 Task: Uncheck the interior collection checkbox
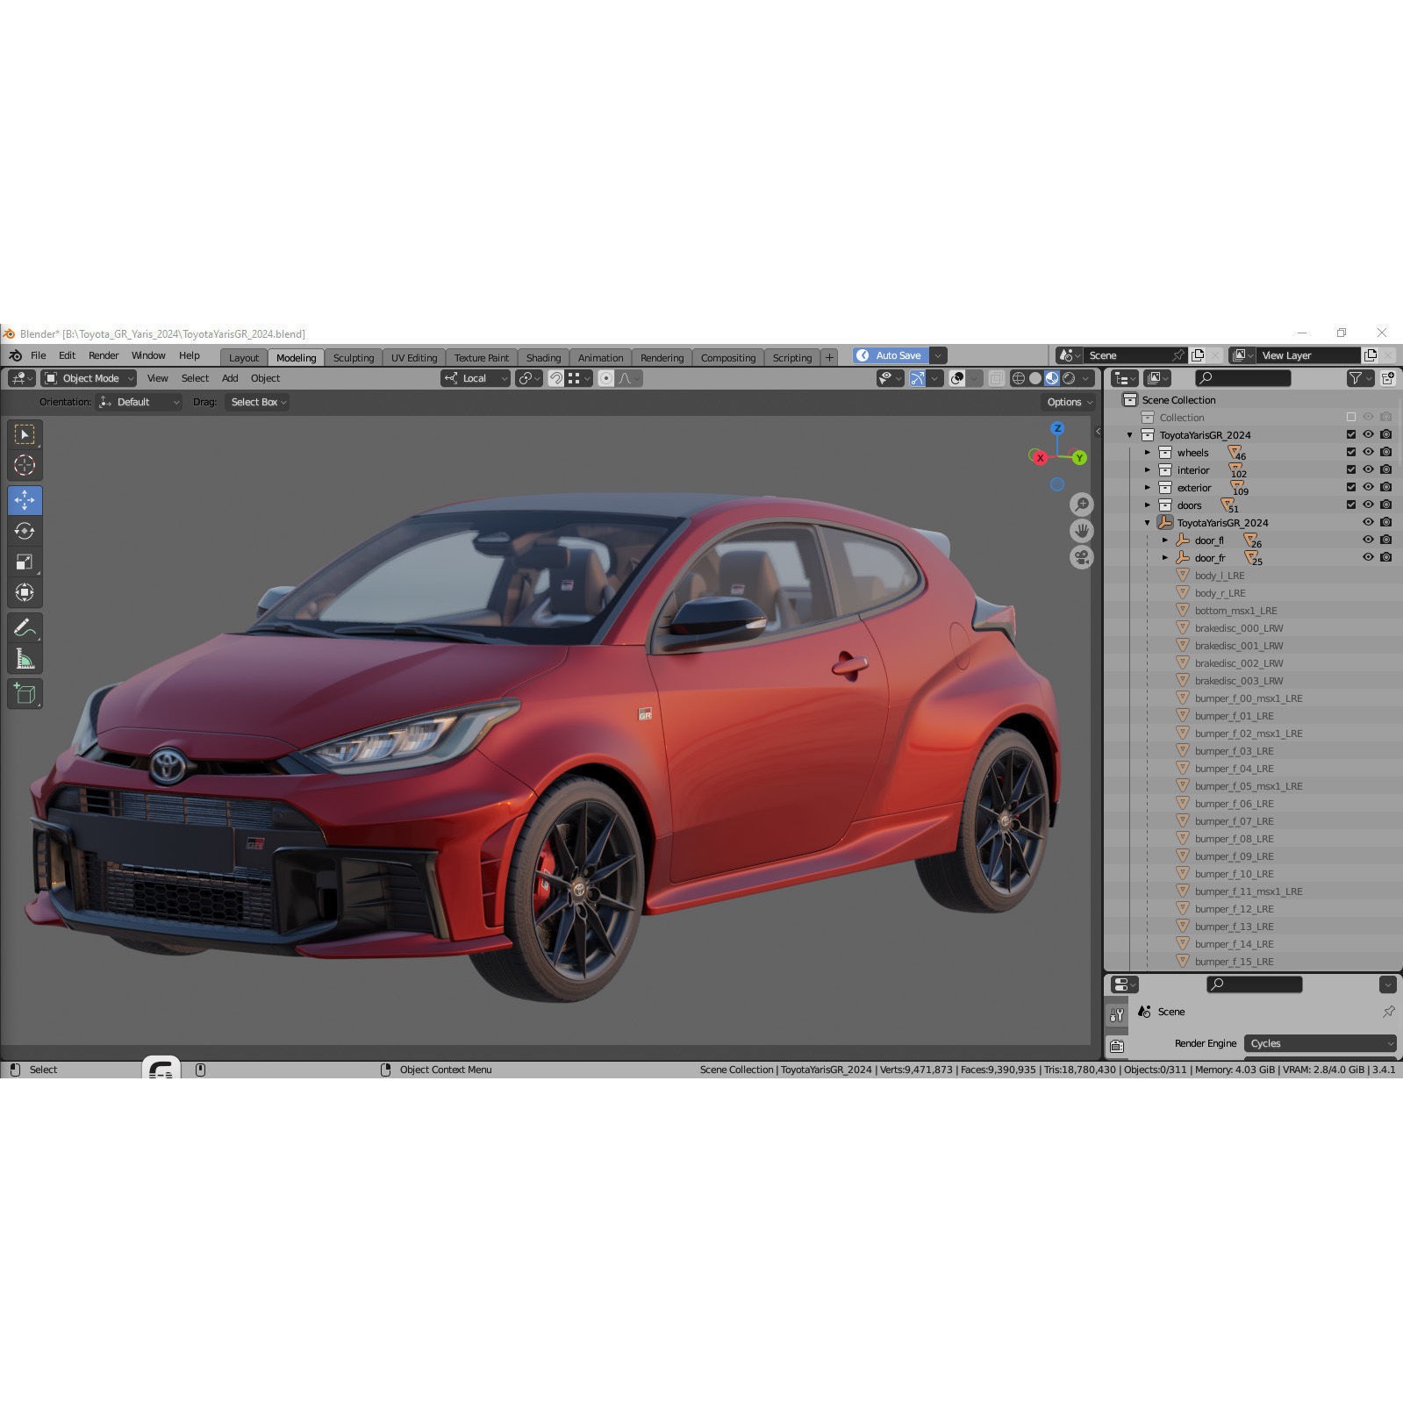tap(1351, 469)
